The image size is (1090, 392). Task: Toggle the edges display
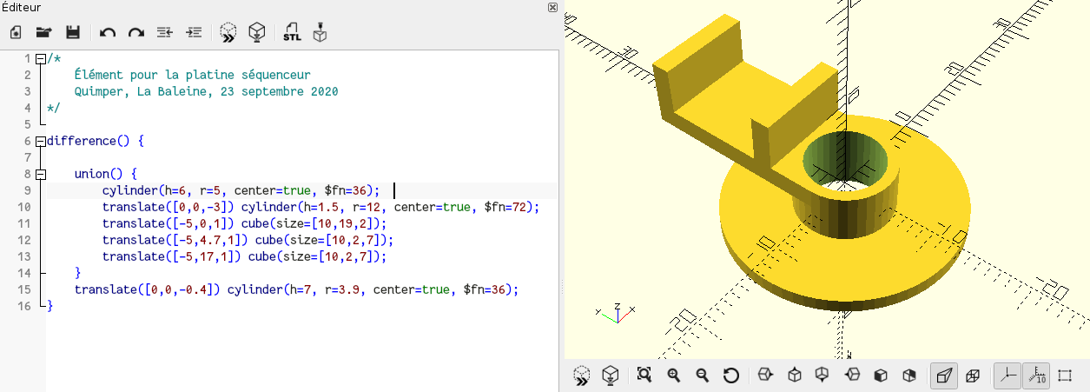(x=1065, y=375)
